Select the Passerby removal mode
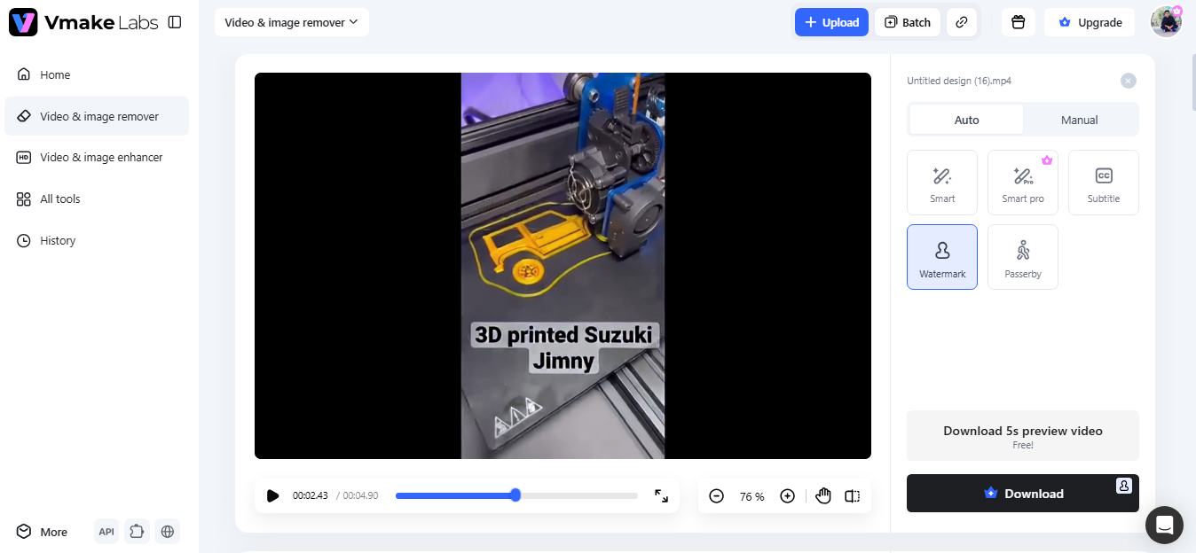 (x=1023, y=257)
